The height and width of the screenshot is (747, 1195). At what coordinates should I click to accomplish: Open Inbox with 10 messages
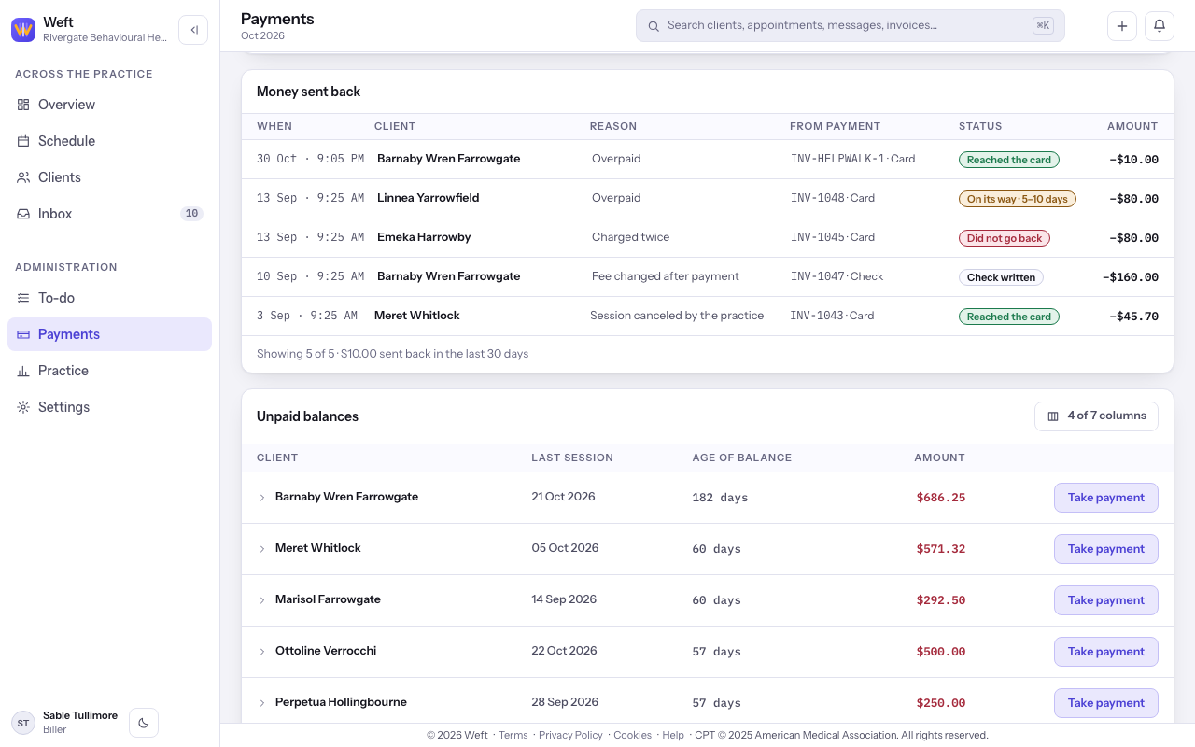coord(109,214)
